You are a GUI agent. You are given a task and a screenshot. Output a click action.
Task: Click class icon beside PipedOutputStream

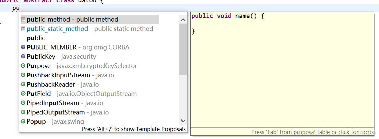[23, 112]
